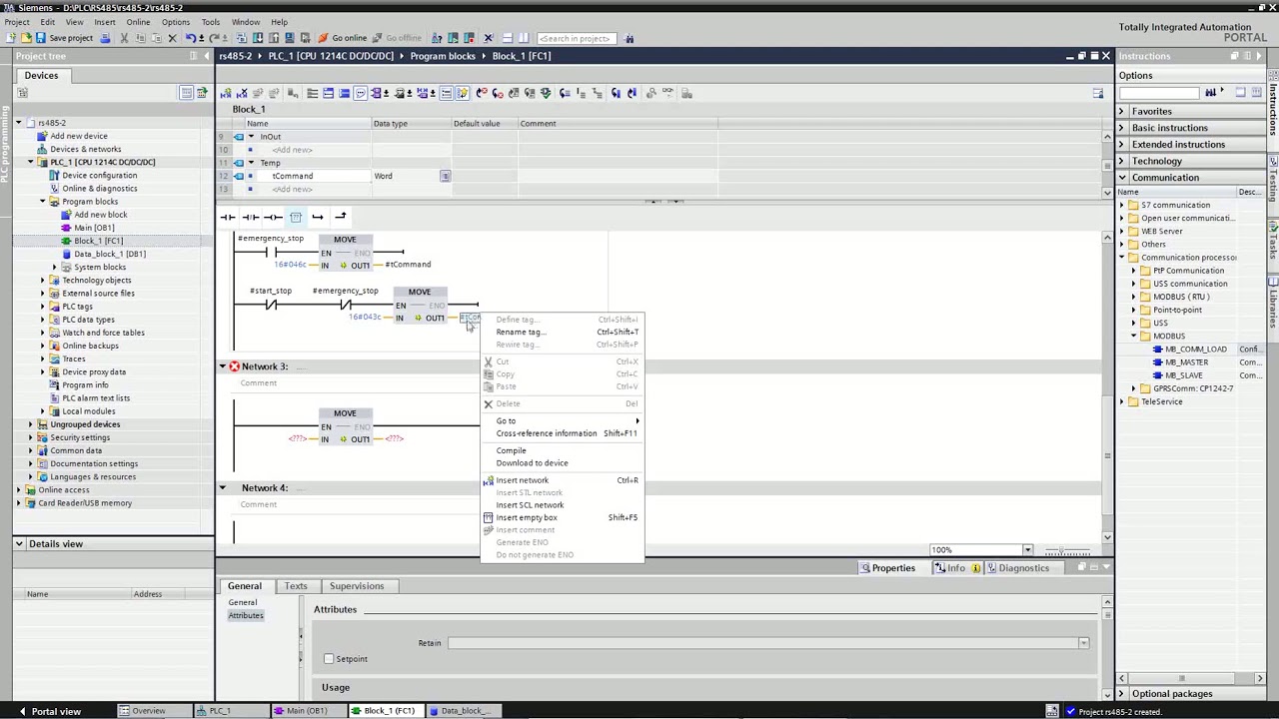Insert an empty box from the LAD toolbar
Screen dimensions: 1279x719
(x=296, y=217)
